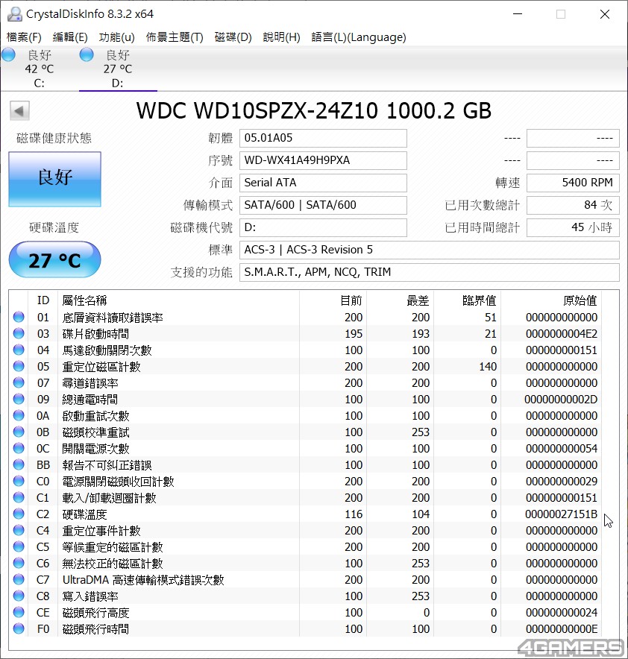Select the UltraDMA 高速傳輸模式錯誤次數 row
This screenshot has width=628, height=659.
[305, 579]
